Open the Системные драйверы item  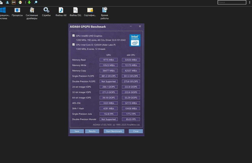32,13
